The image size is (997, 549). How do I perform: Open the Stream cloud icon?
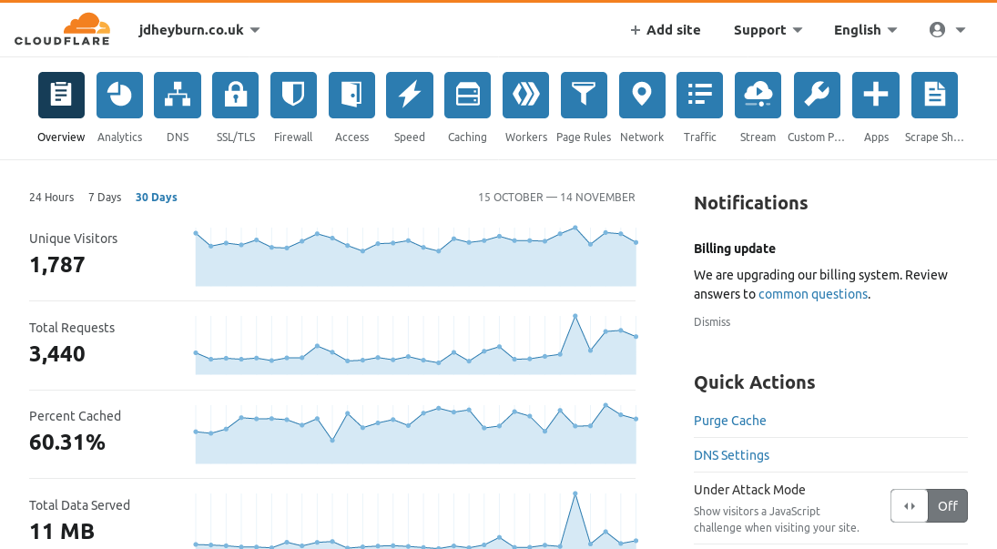(758, 96)
